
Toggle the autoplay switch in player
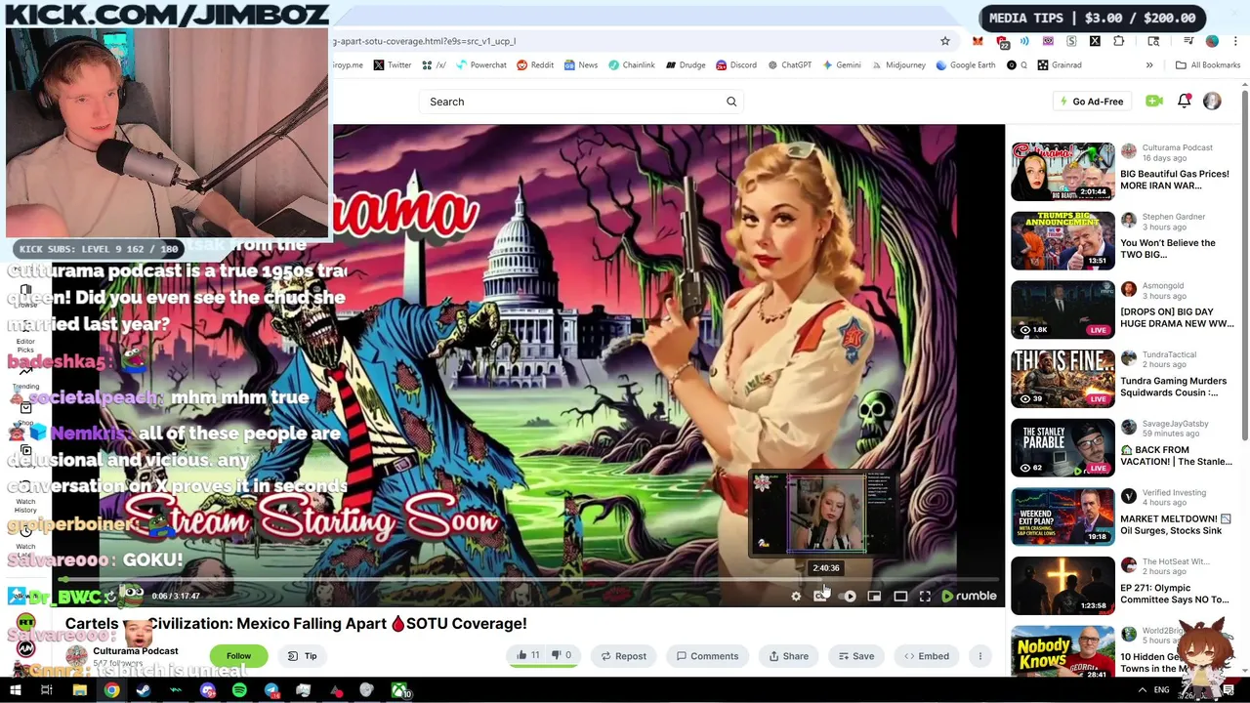tap(848, 596)
